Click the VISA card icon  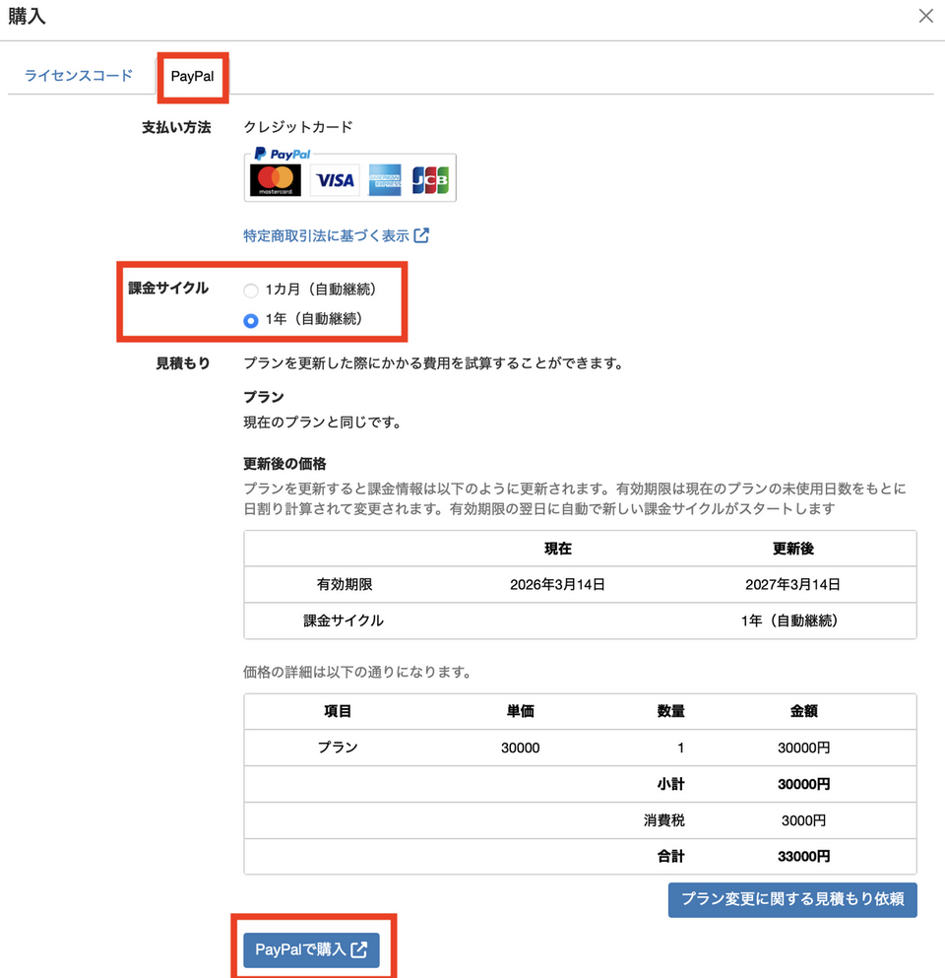coord(332,178)
